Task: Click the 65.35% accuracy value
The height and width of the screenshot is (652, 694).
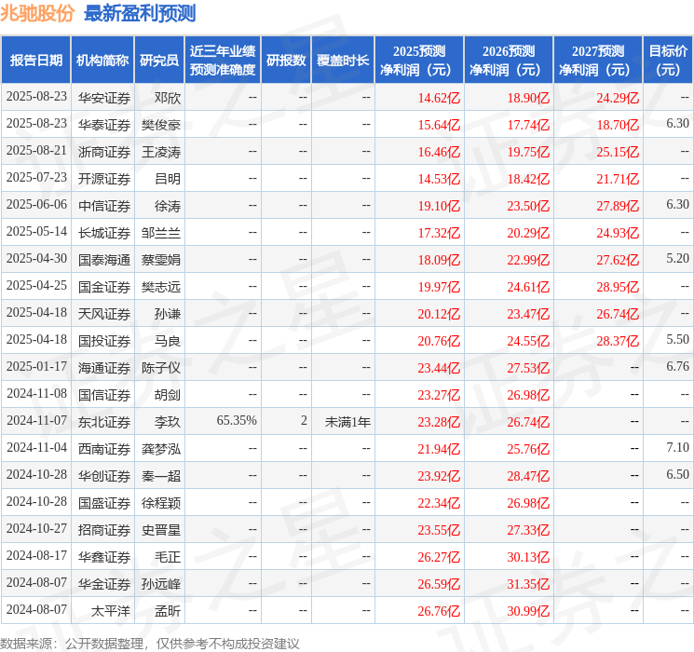Action: 237,420
